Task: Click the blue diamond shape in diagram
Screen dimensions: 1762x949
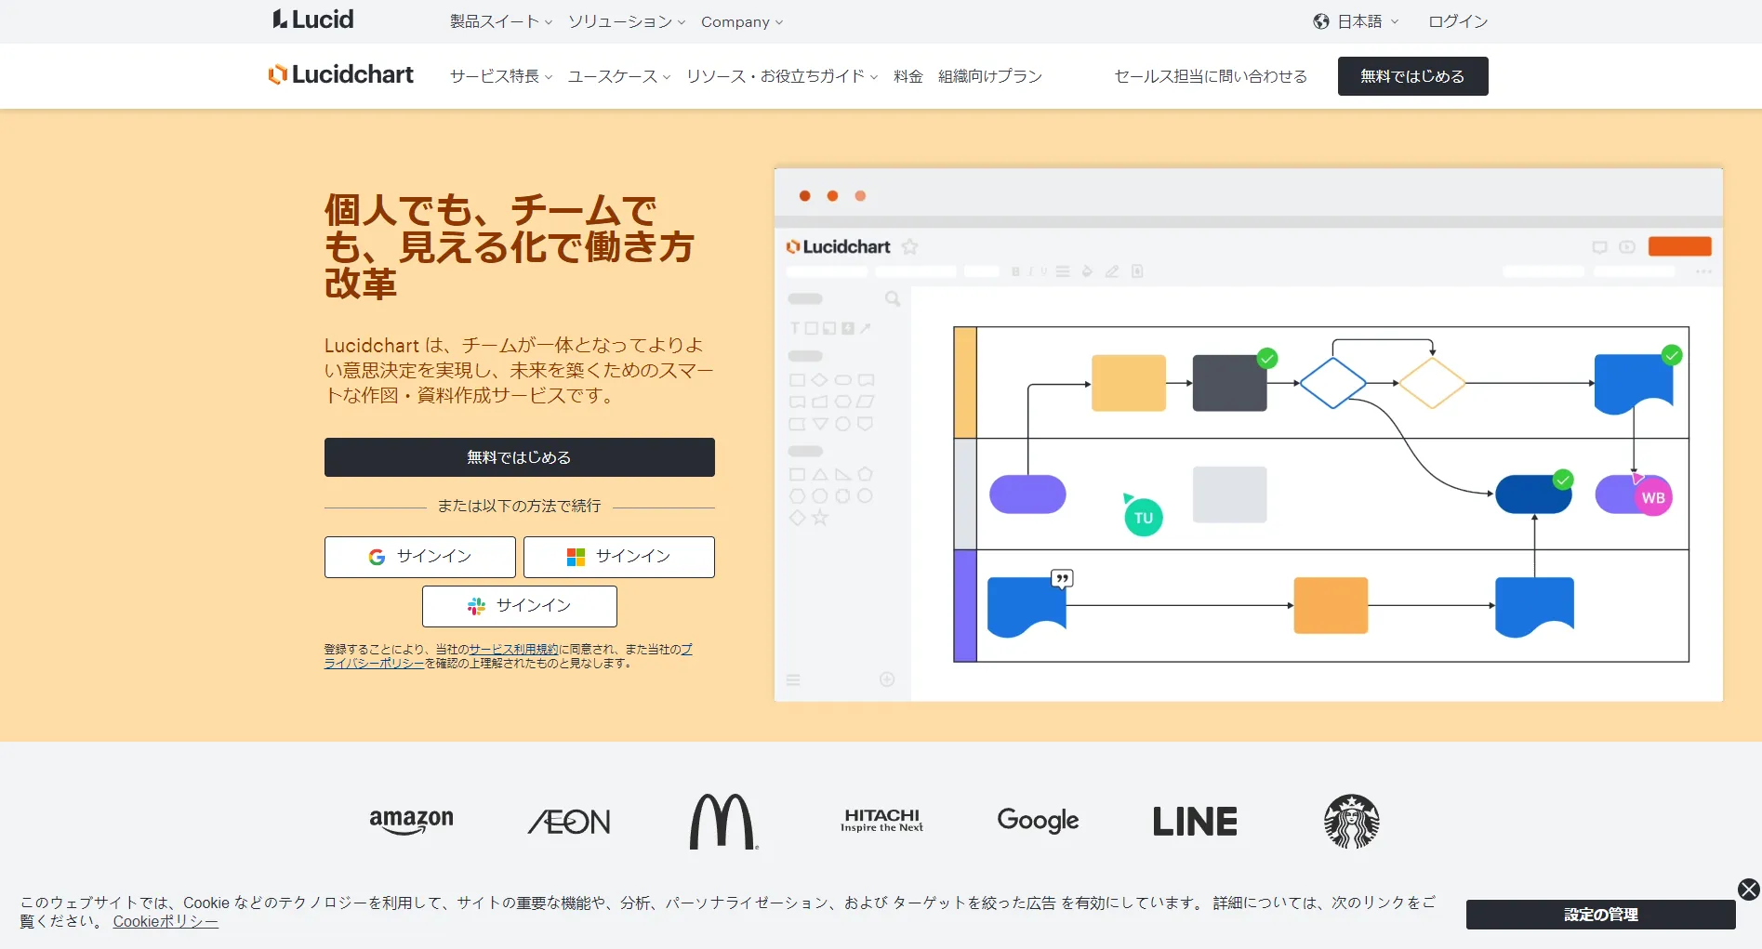Action: (1332, 383)
